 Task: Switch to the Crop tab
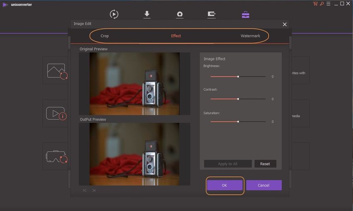point(105,36)
